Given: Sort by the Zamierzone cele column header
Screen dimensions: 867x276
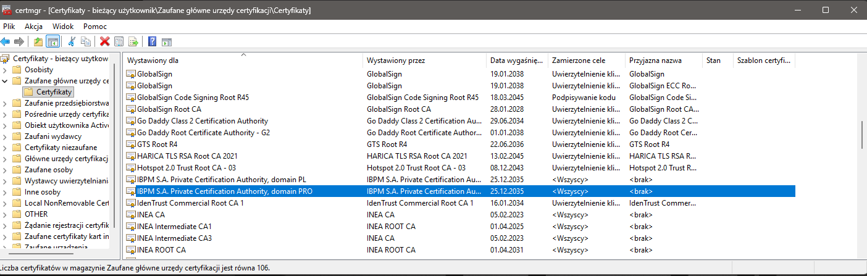Looking at the screenshot, I should click(x=587, y=61).
